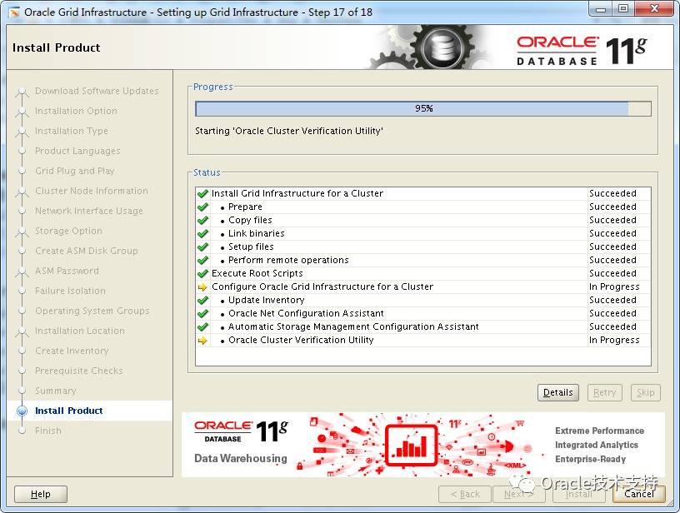Image resolution: width=680 pixels, height=513 pixels.
Task: Select ASM Password step
Action: tap(67, 271)
